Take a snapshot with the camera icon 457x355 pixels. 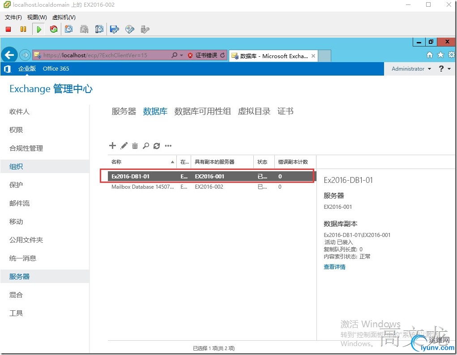pos(69,29)
